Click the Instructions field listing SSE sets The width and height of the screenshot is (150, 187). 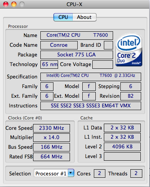[x=91, y=106]
